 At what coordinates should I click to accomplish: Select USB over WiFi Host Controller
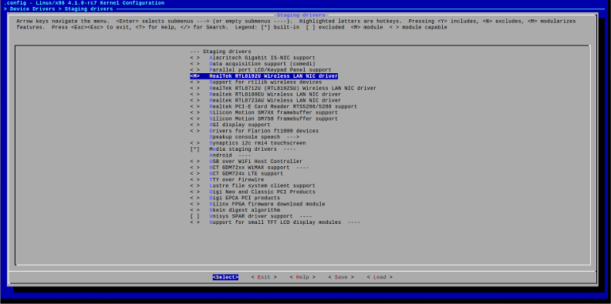[x=246, y=162]
